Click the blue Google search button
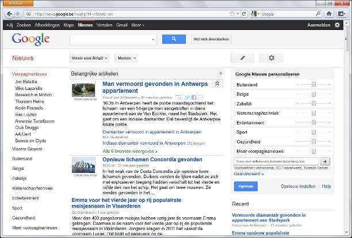352x238 pixels. (x=174, y=39)
